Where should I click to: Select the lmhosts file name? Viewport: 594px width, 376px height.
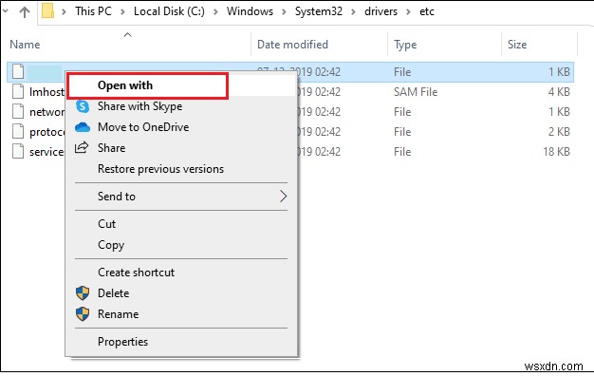47,92
